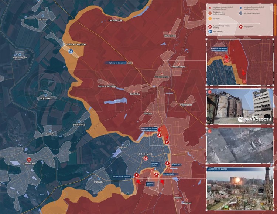Click the red location pin at Zaliznyanske
This screenshot has width=277, height=214.
[115, 17]
